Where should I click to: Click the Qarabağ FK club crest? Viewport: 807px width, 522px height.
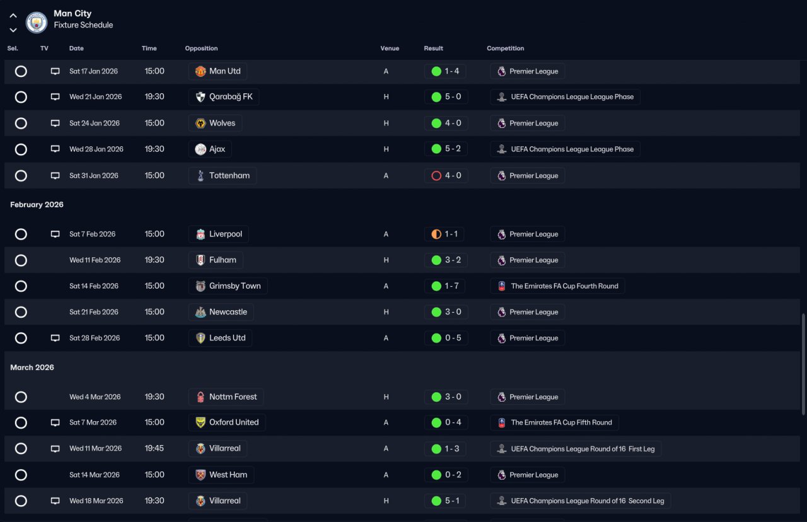point(200,97)
